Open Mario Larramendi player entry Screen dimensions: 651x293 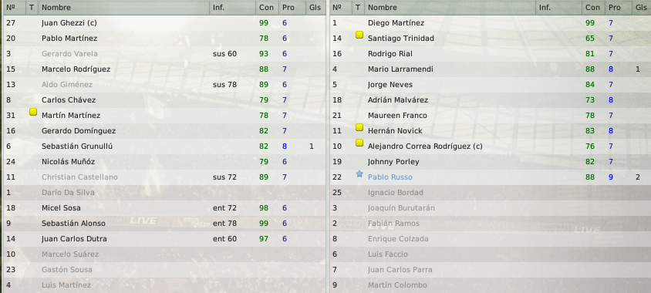[394, 69]
